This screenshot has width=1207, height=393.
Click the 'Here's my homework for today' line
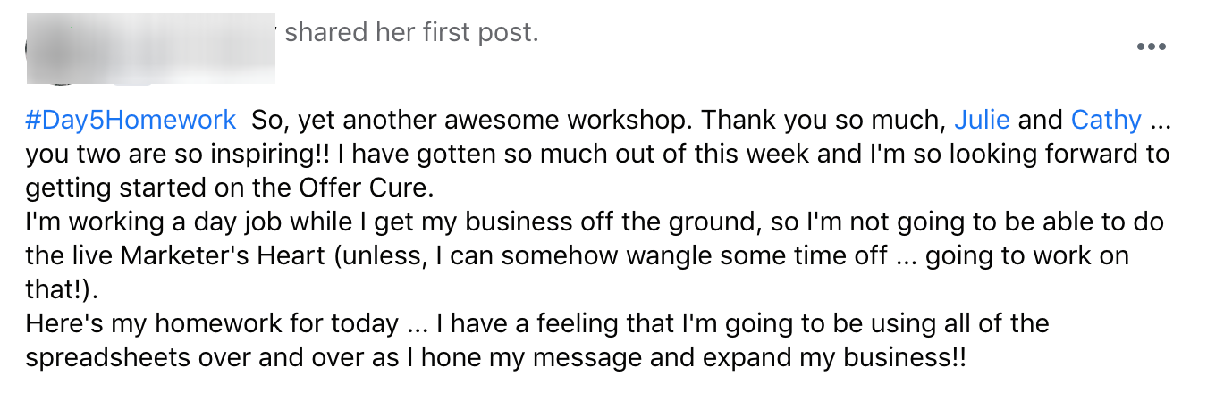[x=537, y=324]
